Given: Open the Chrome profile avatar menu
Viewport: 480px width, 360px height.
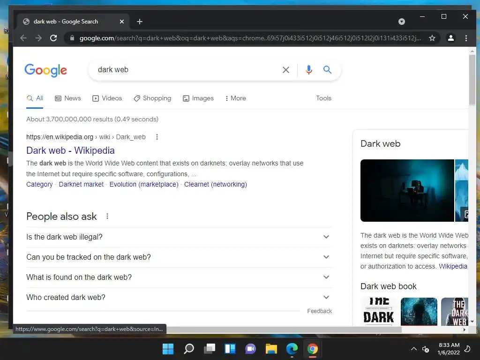Looking at the screenshot, I should (450, 38).
